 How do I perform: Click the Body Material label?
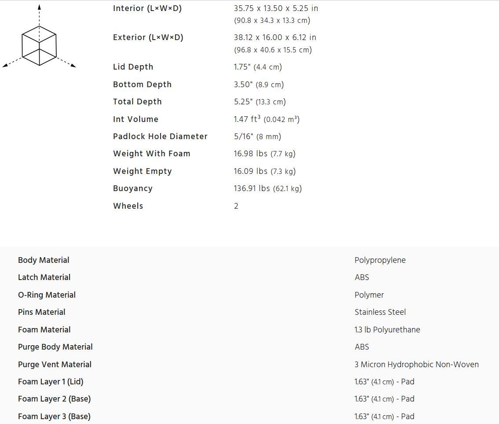coord(44,260)
